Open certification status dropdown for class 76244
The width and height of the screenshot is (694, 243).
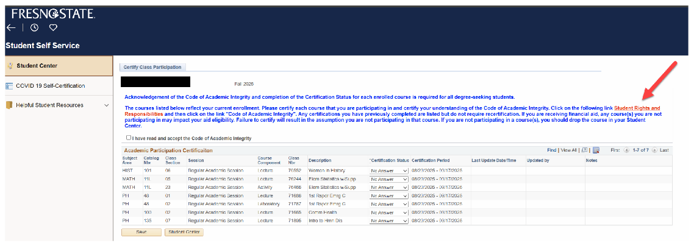click(388, 179)
